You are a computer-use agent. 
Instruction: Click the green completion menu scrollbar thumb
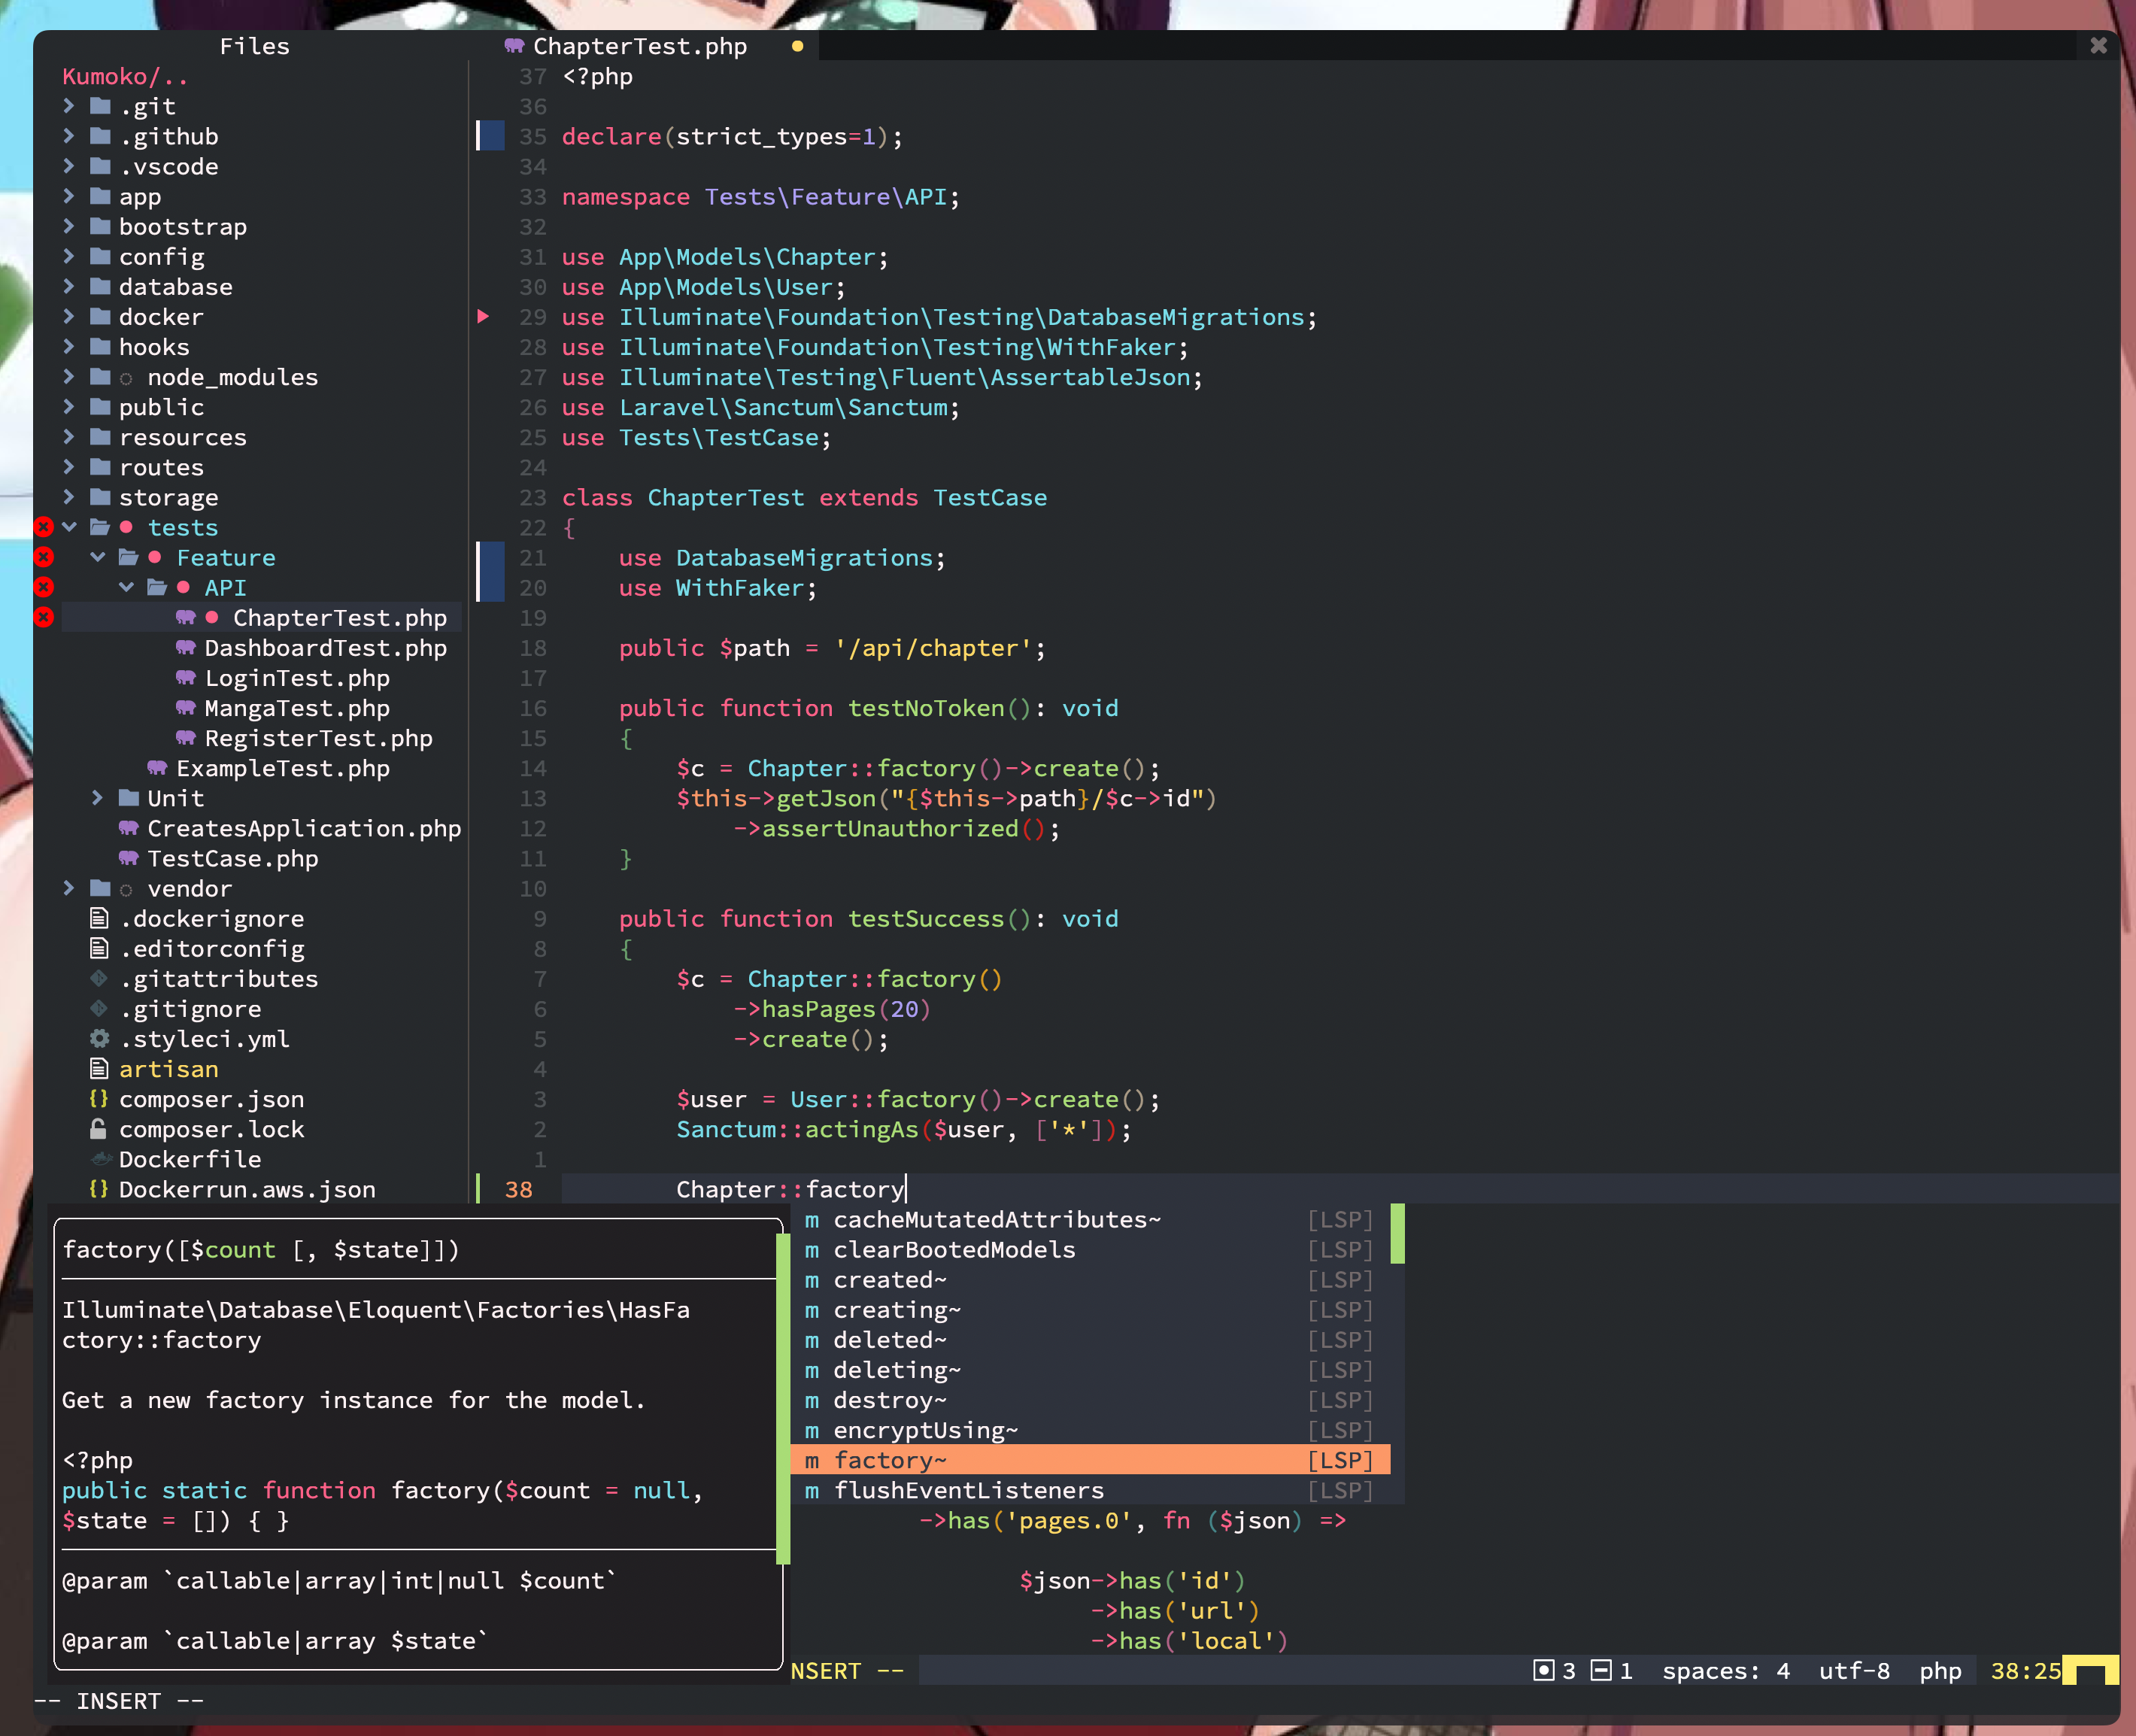click(1397, 1234)
